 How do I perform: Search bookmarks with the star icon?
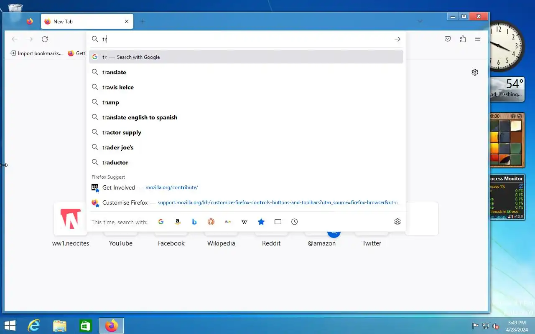pos(261,222)
